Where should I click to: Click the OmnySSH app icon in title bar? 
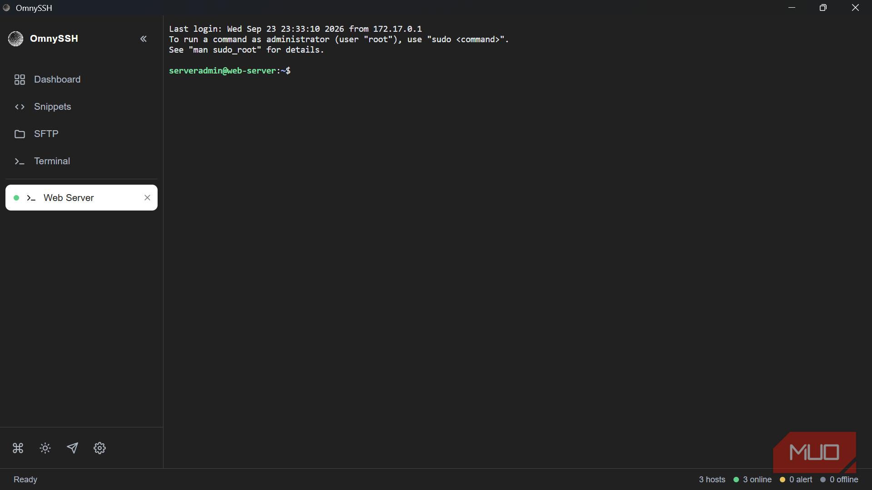coord(6,8)
